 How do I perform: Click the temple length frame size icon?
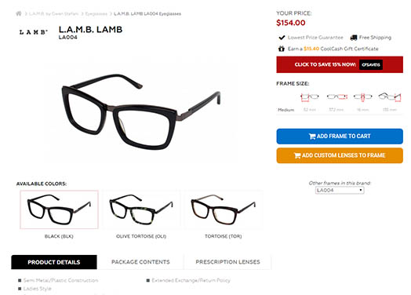tap(390, 97)
